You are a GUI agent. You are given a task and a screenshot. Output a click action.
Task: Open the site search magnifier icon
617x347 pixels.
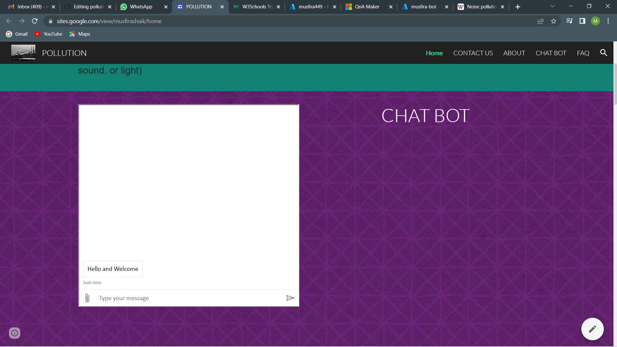[x=604, y=53]
